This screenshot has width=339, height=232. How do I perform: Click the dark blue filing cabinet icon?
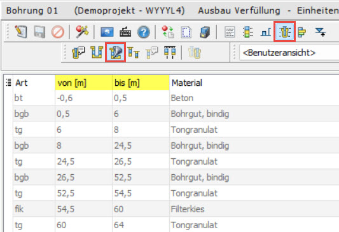click(205, 32)
